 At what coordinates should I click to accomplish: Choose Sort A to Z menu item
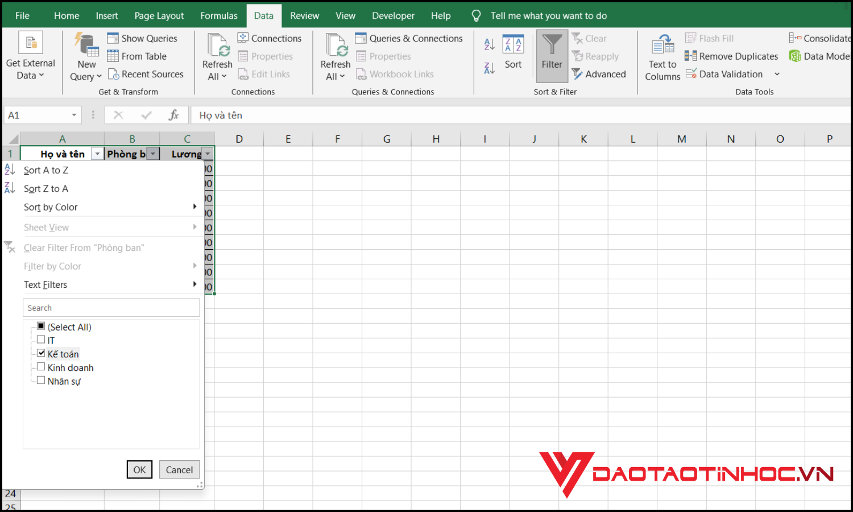(46, 170)
